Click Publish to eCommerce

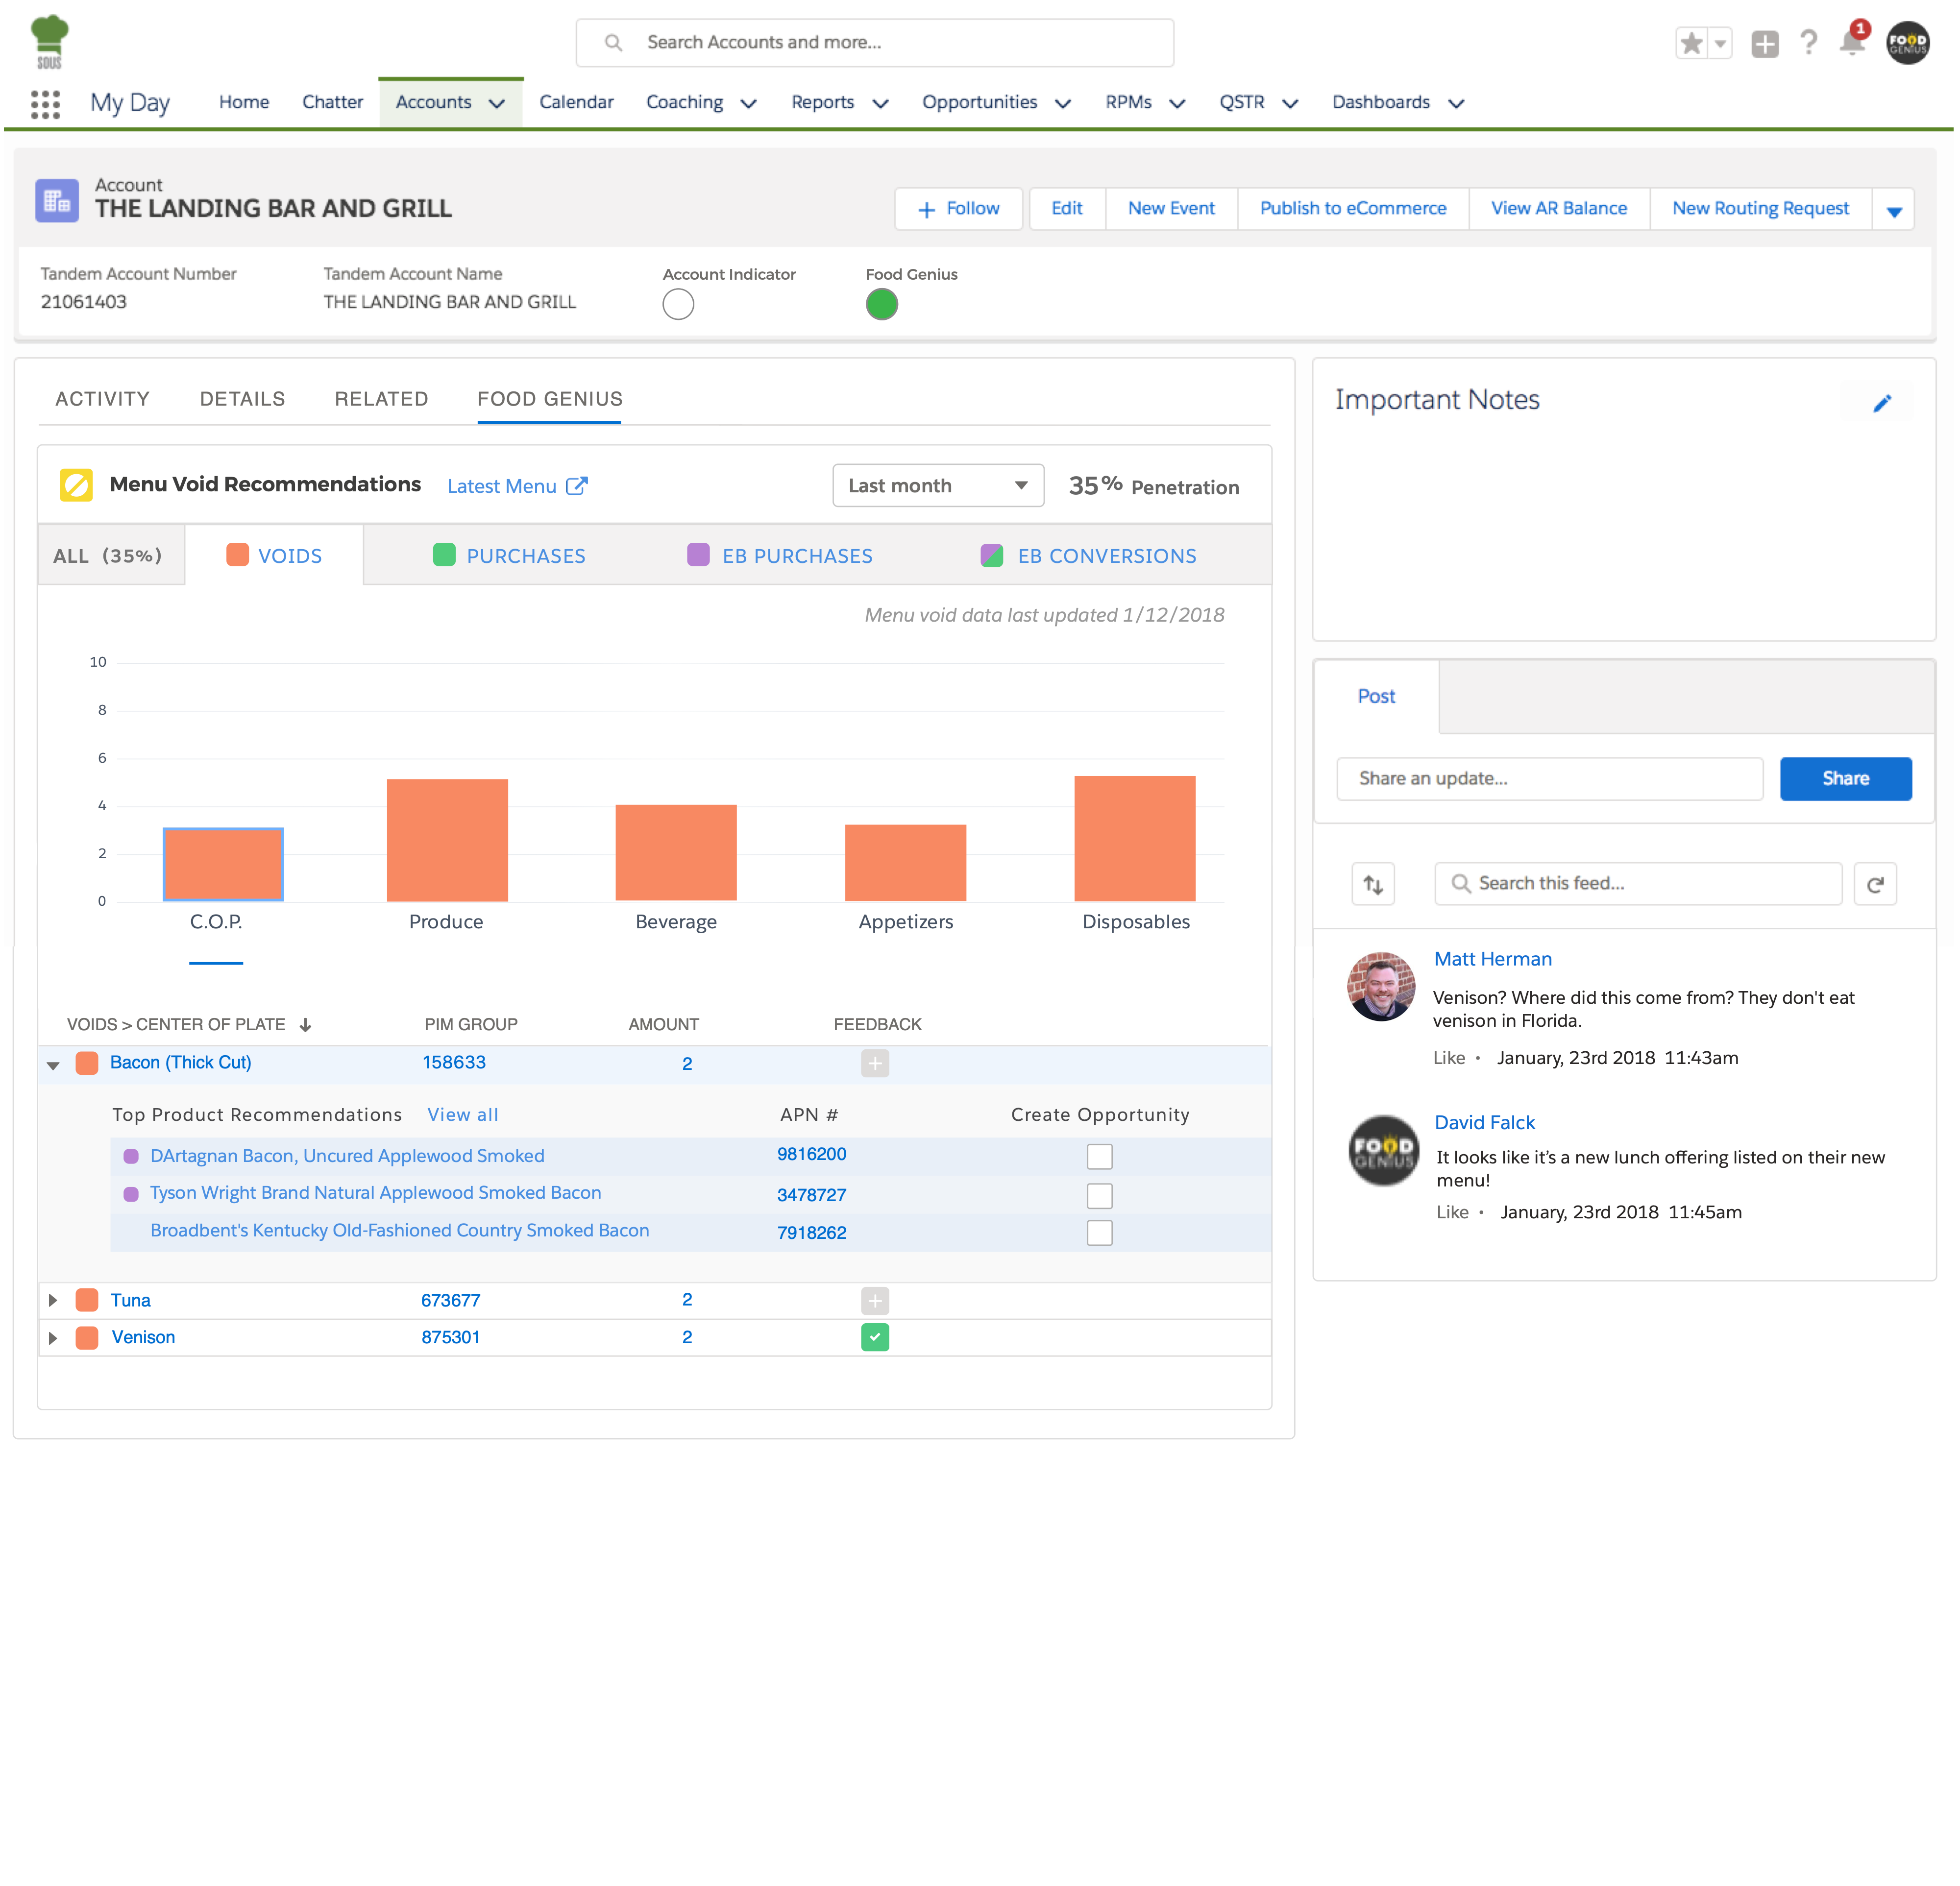coord(1353,209)
